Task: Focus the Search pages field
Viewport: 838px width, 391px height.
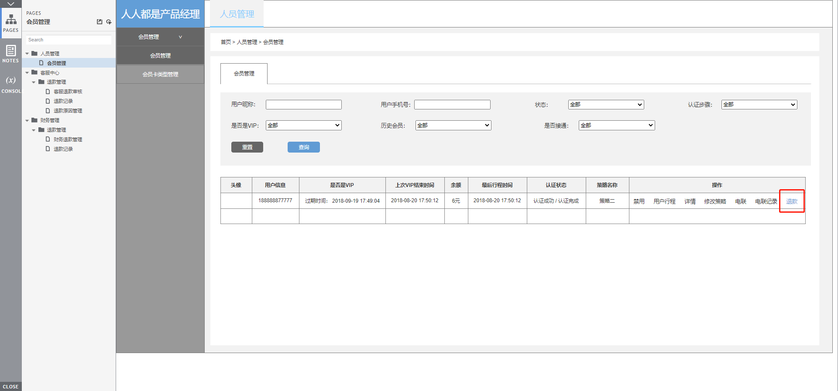Action: click(x=69, y=40)
